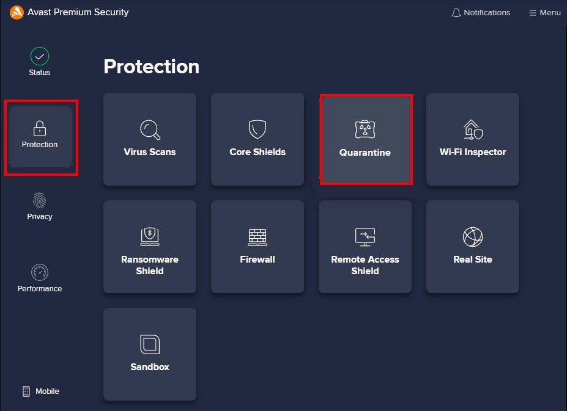Launch Wi-Fi Inspector
The width and height of the screenshot is (567, 411).
click(x=472, y=139)
